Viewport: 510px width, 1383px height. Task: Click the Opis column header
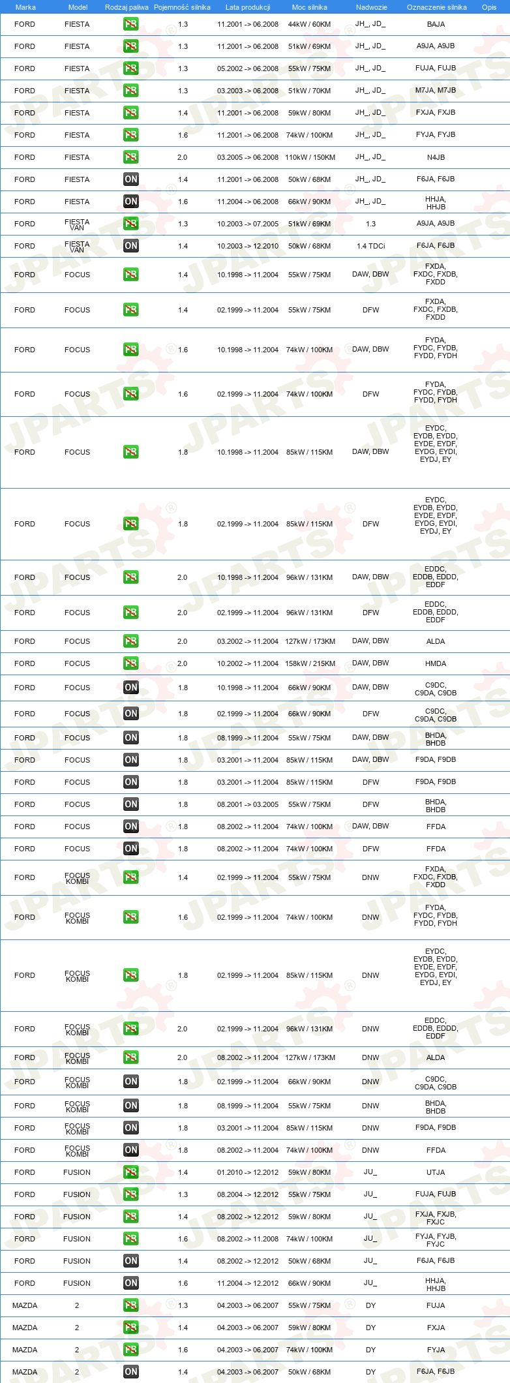click(x=489, y=7)
